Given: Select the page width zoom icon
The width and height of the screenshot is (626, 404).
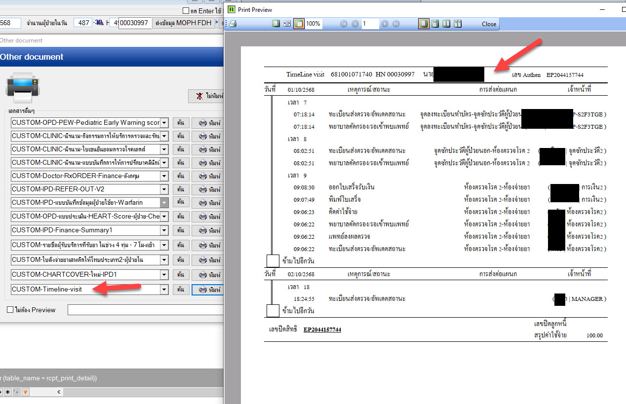Looking at the screenshot, I should point(287,24).
